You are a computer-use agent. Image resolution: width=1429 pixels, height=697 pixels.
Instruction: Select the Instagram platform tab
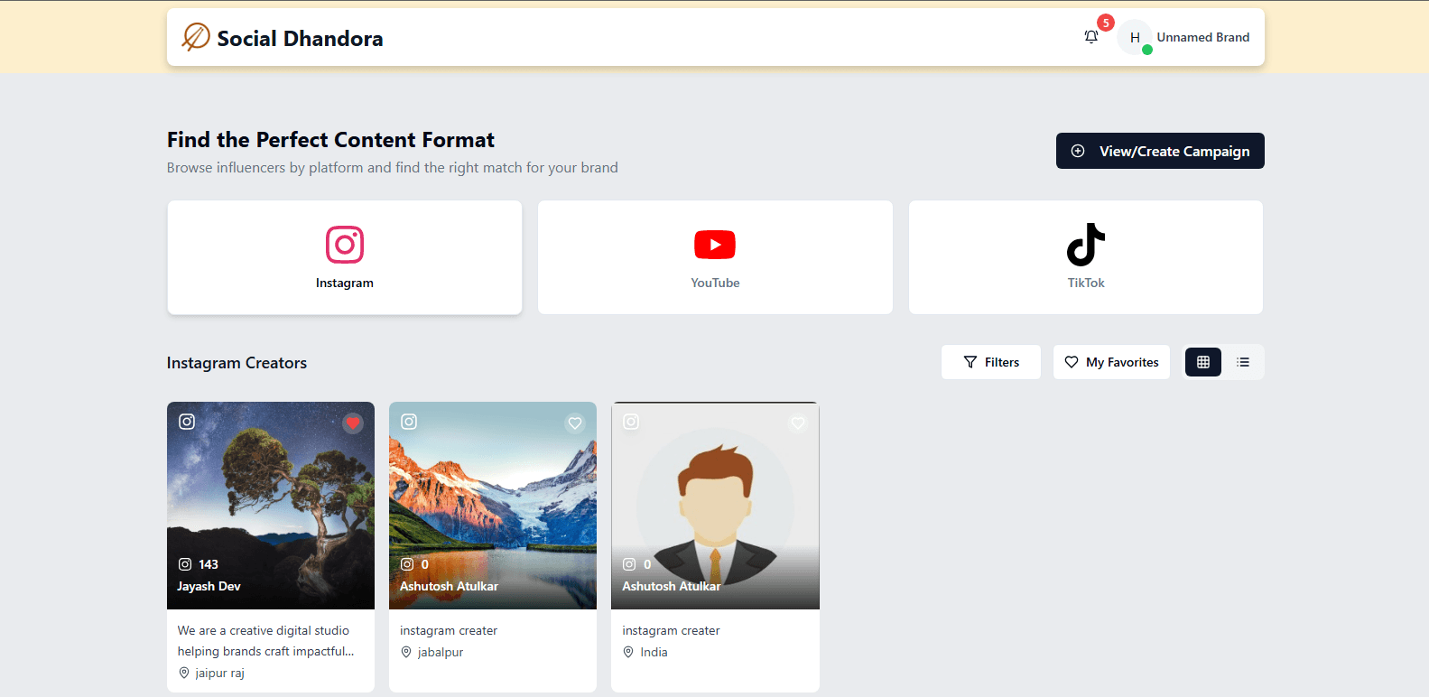(344, 257)
